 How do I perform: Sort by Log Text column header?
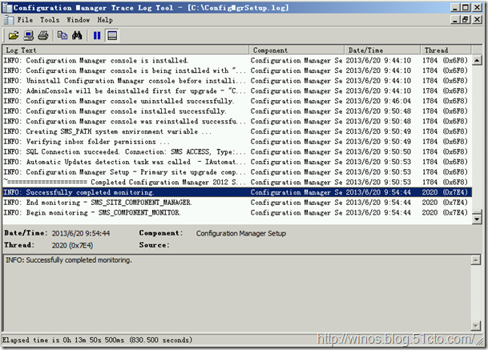pyautogui.click(x=126, y=50)
